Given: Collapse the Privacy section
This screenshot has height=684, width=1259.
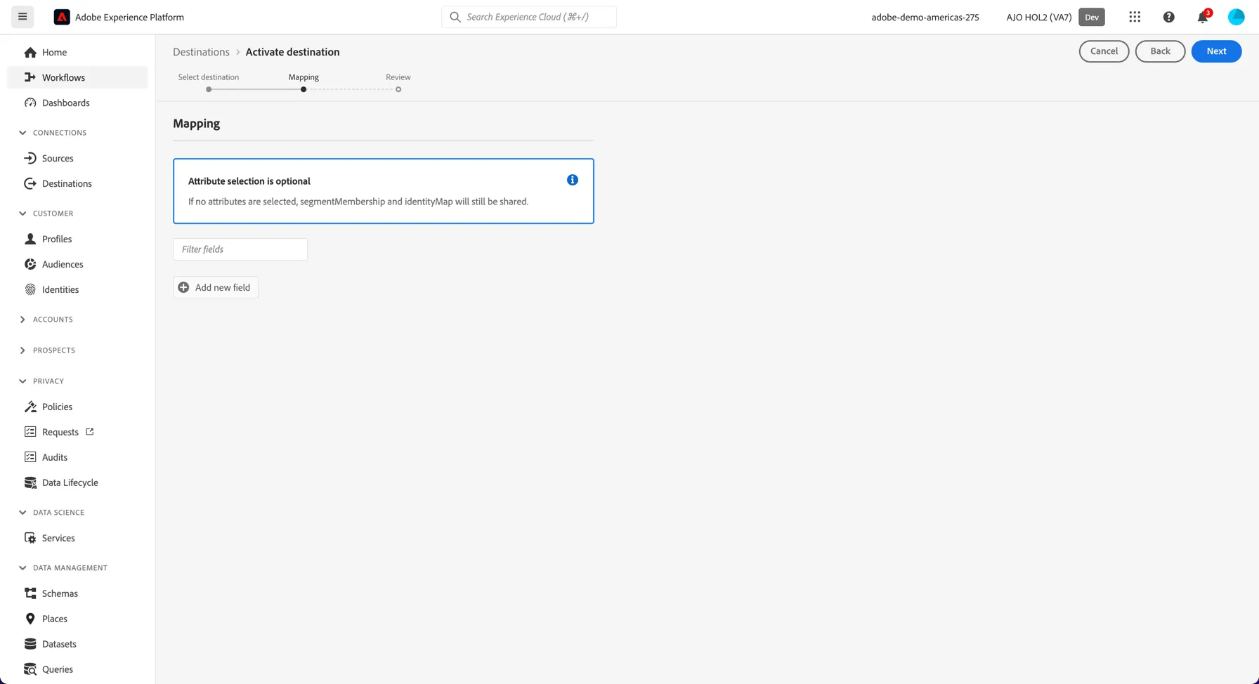Looking at the screenshot, I should pyautogui.click(x=22, y=381).
